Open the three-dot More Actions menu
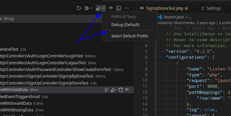231x116 pixels. pyautogui.click(x=127, y=8)
